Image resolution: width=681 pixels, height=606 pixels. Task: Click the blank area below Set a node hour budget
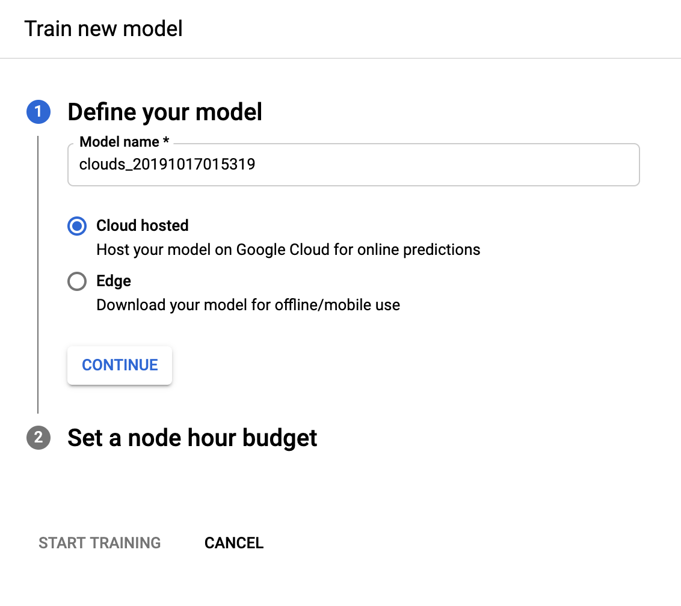339,486
